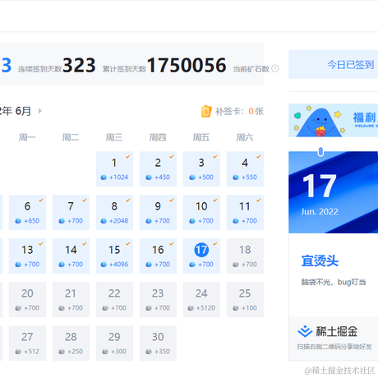Click the 周六 weekday header
This screenshot has height=378, width=378.
click(x=245, y=137)
